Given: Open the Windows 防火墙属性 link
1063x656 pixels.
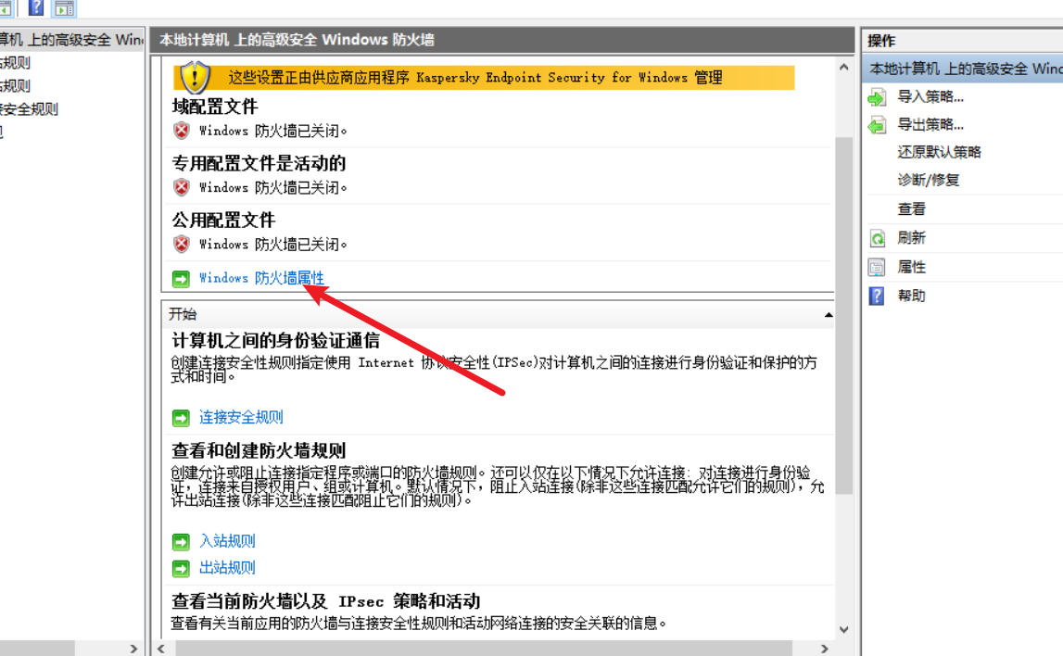Looking at the screenshot, I should tap(261, 278).
